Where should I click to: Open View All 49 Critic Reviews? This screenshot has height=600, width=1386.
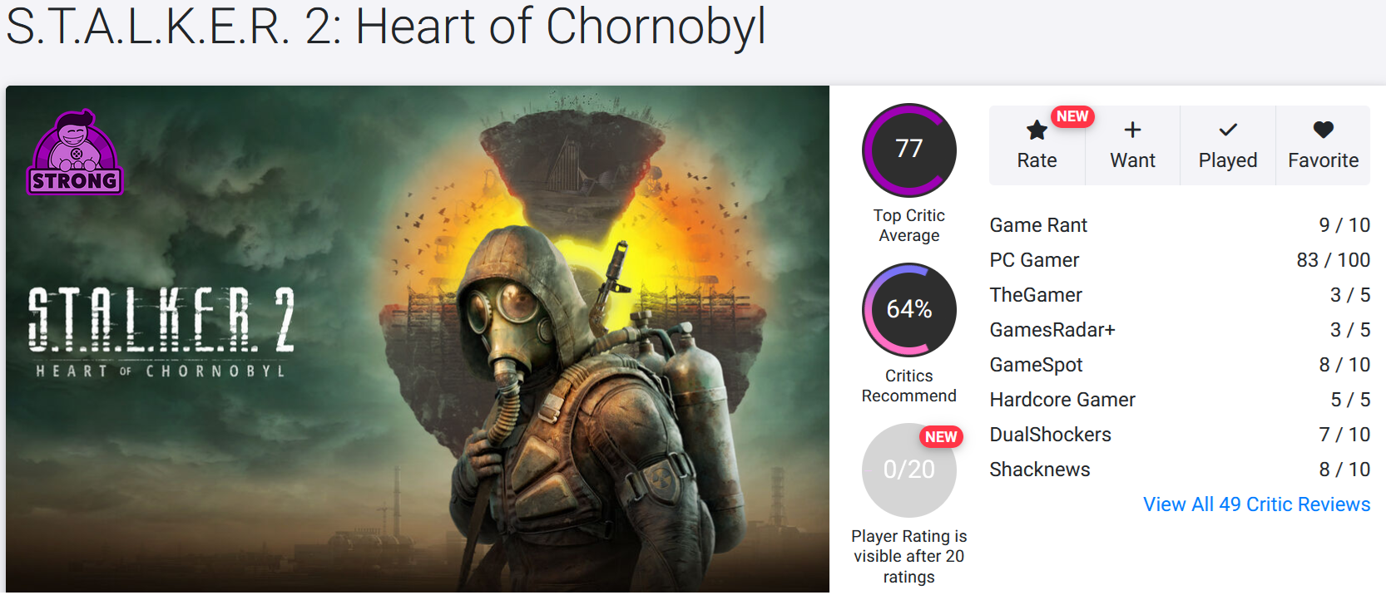pyautogui.click(x=1256, y=504)
